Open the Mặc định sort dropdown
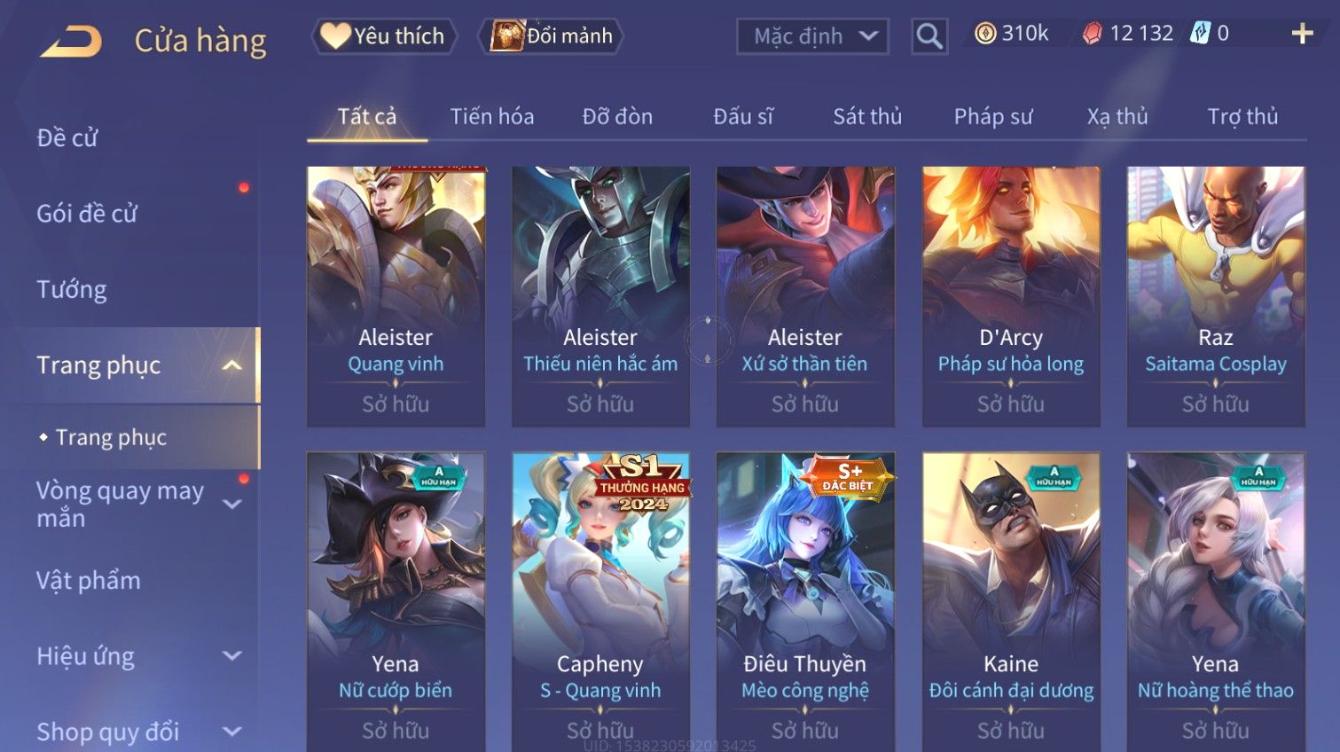Viewport: 1340px width, 752px height. tap(812, 36)
